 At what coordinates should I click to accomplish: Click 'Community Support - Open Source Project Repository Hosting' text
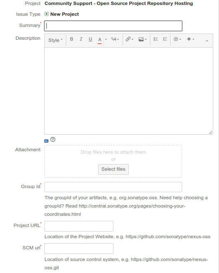[x=119, y=3]
